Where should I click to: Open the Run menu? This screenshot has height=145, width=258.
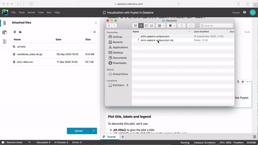[49, 13]
